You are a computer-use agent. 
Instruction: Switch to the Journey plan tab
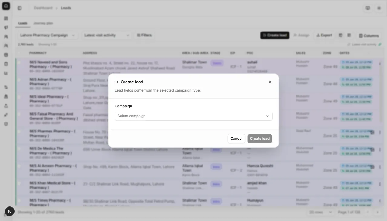[x=43, y=23]
